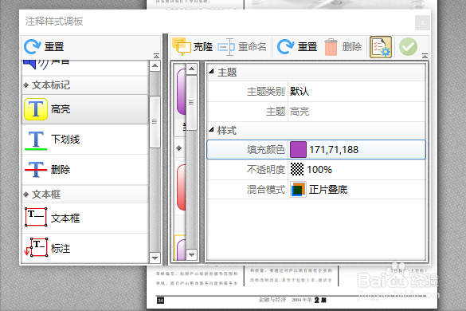Click the 克隆 clone style button

193,47
